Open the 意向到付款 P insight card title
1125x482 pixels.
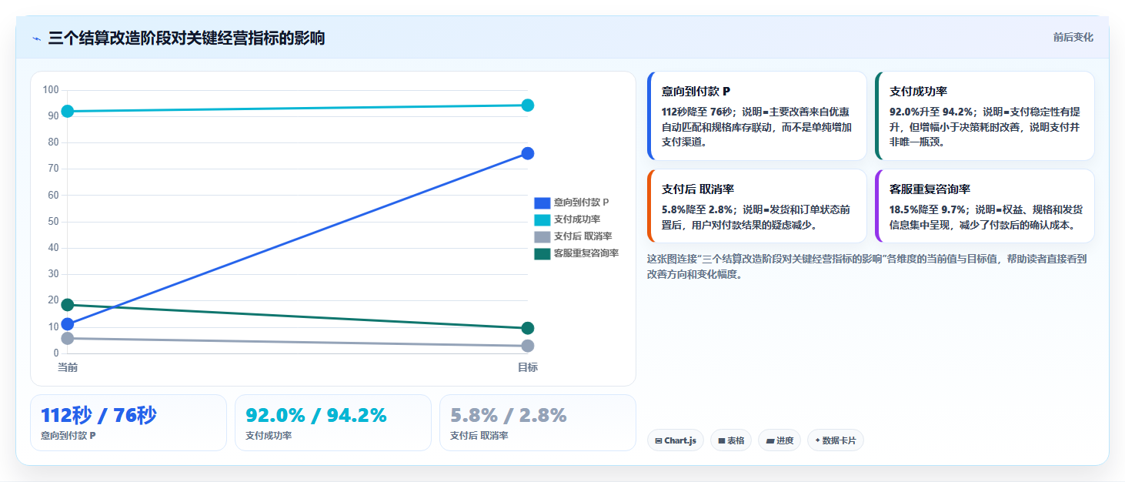tap(696, 92)
